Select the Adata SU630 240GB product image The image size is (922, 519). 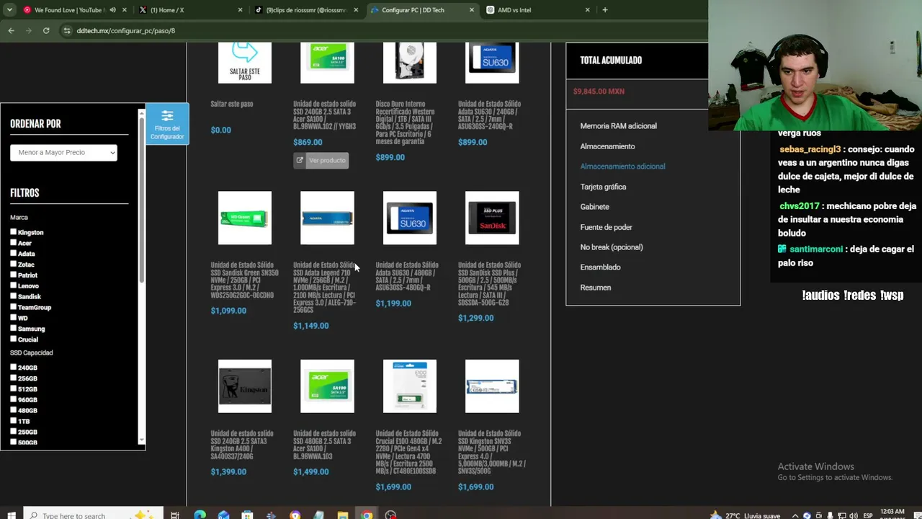(492, 63)
